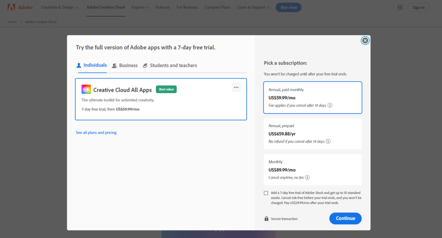This screenshot has width=442, height=238.
Task: Select Annual, prepaid subscription option
Action: coord(312,134)
